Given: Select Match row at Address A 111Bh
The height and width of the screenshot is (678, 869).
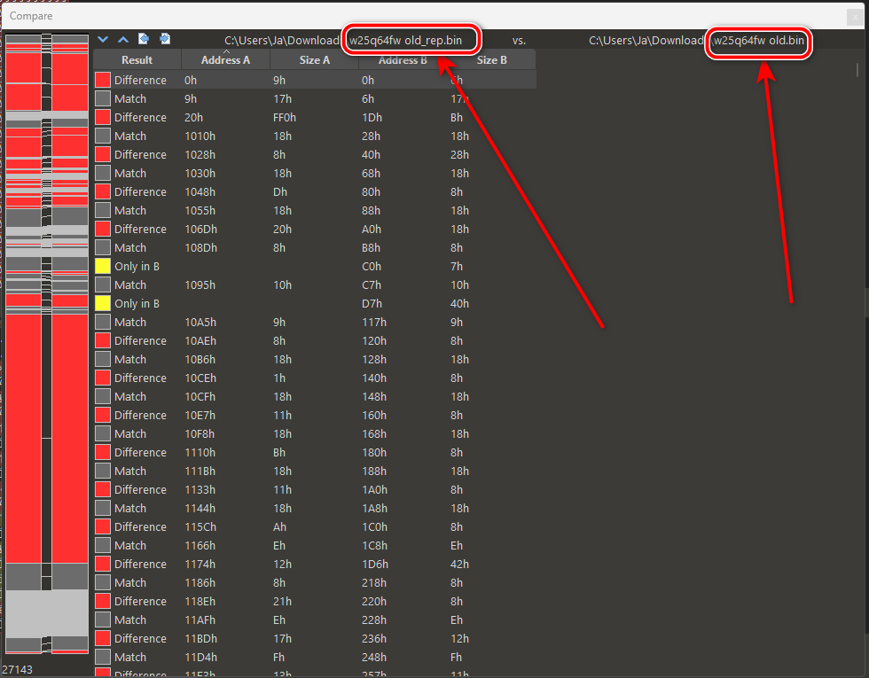Looking at the screenshot, I should [315, 471].
